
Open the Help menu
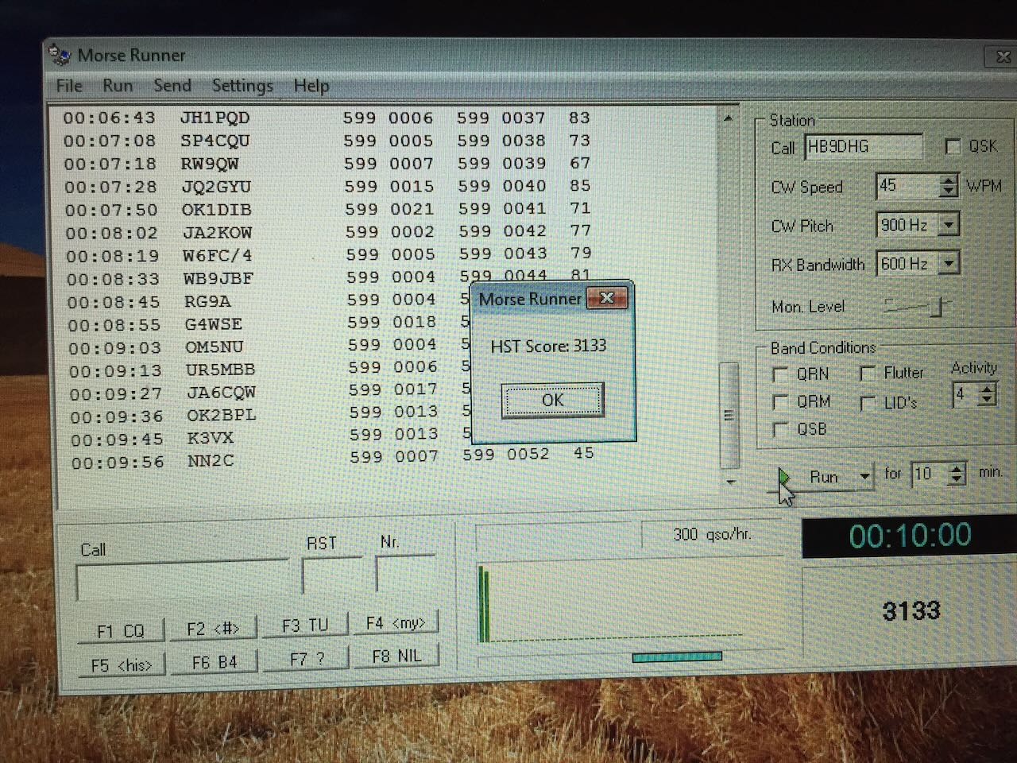[311, 86]
